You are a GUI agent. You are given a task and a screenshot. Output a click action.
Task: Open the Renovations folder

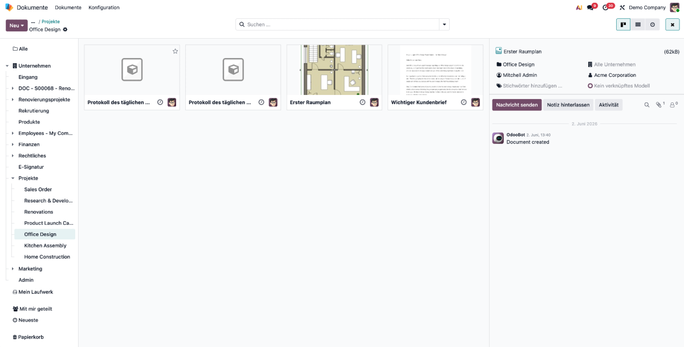point(39,212)
